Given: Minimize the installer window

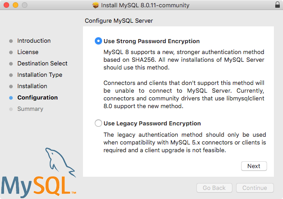Looking at the screenshot, I should pos(15,5).
